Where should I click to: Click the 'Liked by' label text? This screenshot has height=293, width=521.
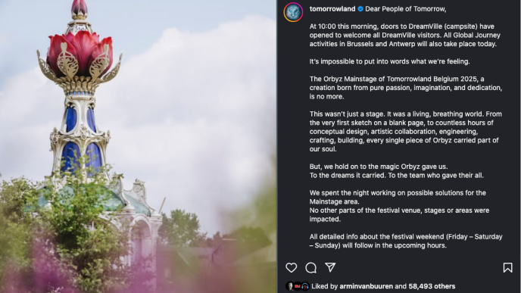(325, 286)
